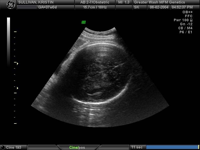This screenshot has width=200, height=150.
Task: Click the cine progress bar
Action: [172, 147]
